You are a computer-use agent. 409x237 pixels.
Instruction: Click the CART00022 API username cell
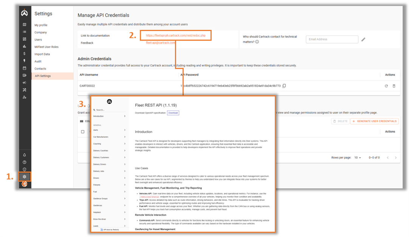(87, 86)
